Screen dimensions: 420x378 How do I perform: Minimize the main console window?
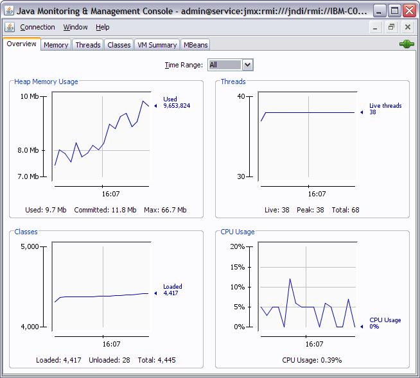[379, 12]
